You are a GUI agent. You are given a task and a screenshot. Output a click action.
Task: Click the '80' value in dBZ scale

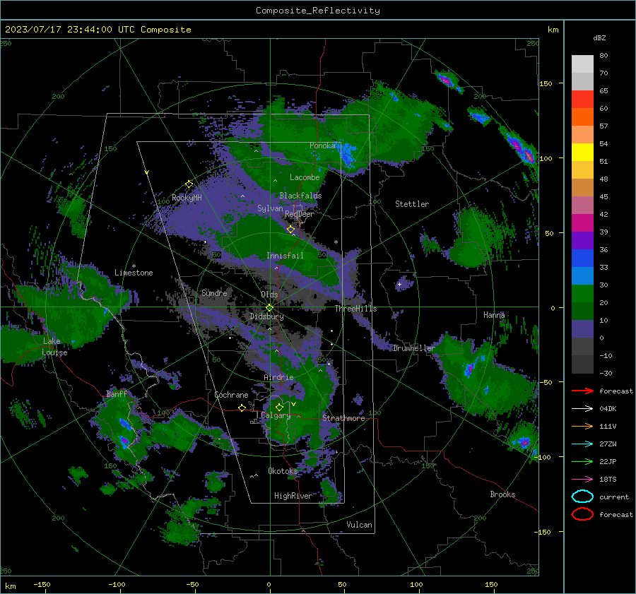point(603,56)
